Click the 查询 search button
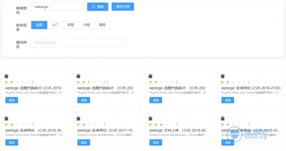 tap(98, 7)
